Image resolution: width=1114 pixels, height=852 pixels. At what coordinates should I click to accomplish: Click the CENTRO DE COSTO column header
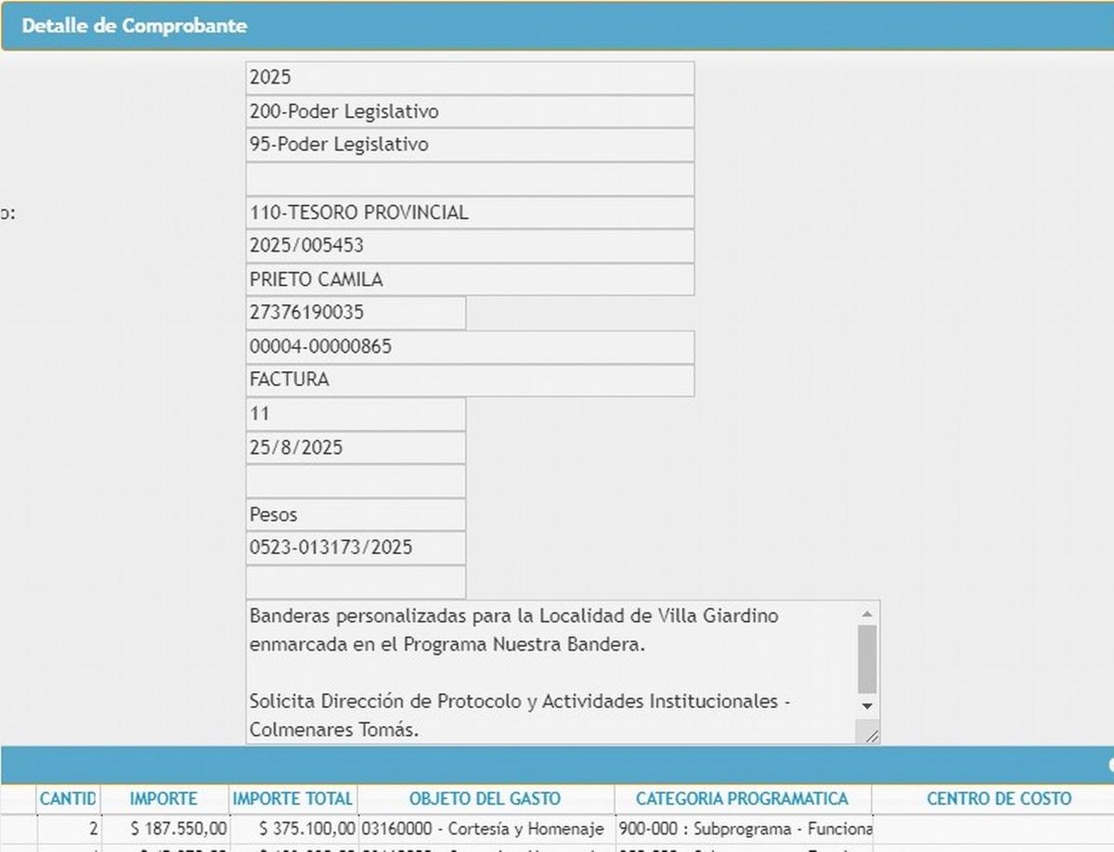pyautogui.click(x=999, y=798)
